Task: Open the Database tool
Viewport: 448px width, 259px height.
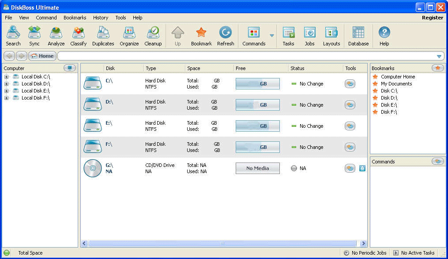Action: coord(358,36)
